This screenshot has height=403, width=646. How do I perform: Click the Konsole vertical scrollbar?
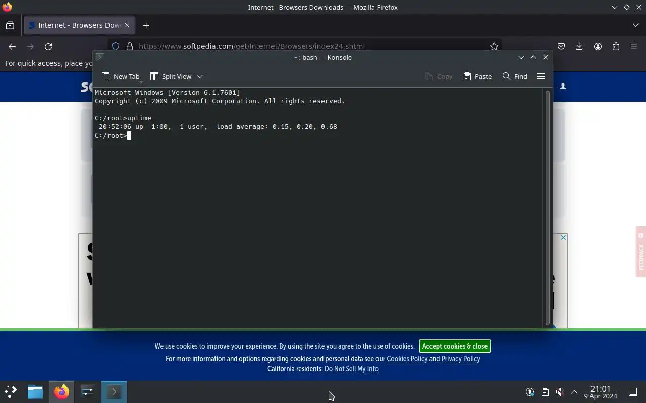[547, 208]
